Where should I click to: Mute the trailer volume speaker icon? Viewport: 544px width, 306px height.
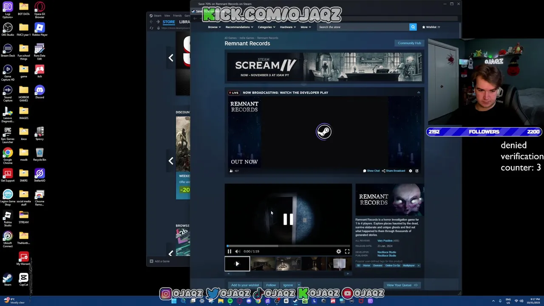click(238, 251)
